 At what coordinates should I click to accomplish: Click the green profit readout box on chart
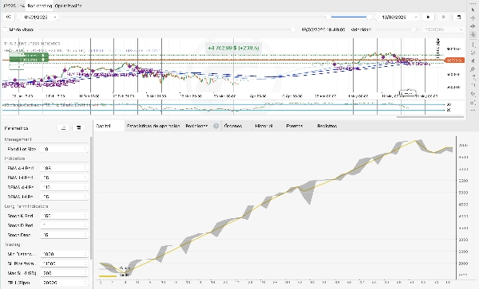click(x=233, y=48)
